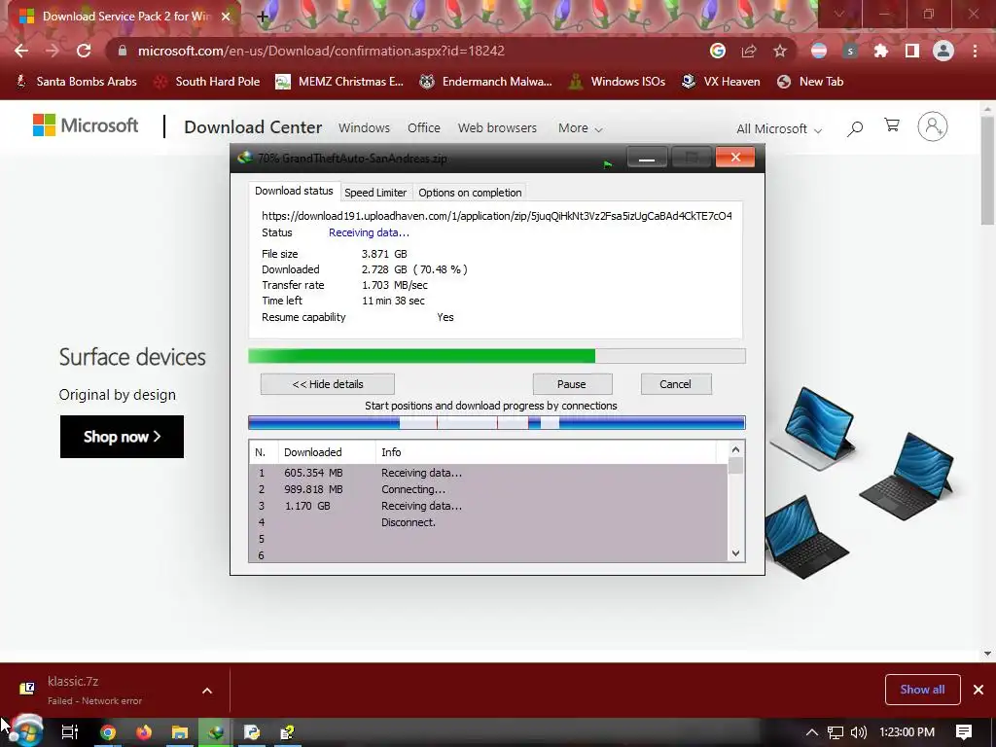Open network status tray icon
The height and width of the screenshot is (747, 996).
tap(836, 732)
